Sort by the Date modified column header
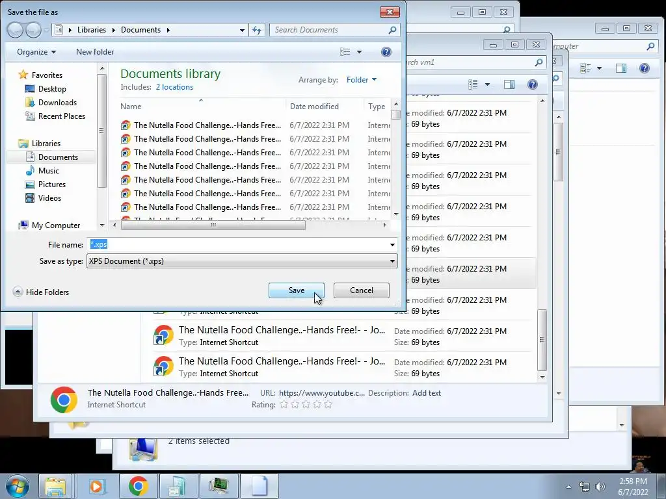This screenshot has height=499, width=666. pos(314,107)
